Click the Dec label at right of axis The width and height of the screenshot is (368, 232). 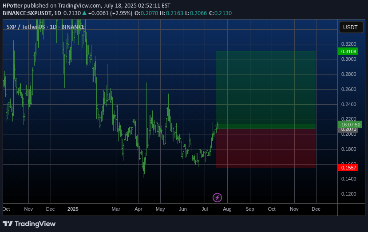316,209
